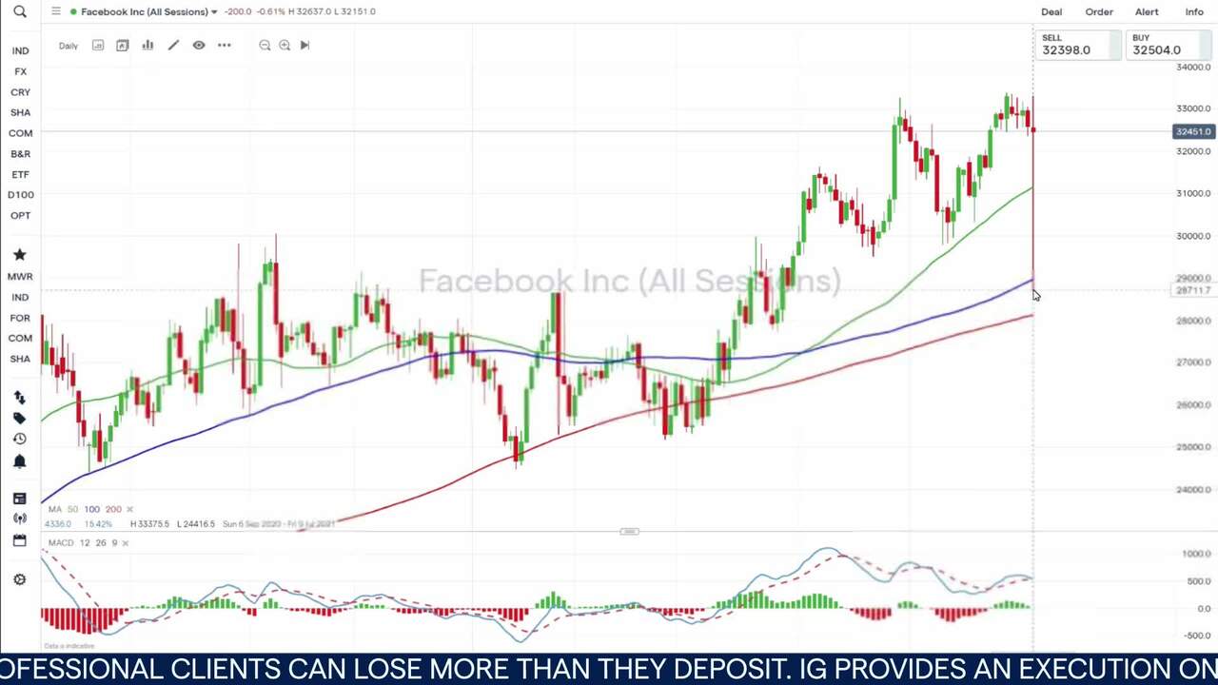Image resolution: width=1218 pixels, height=685 pixels.
Task: Open the up-down arrows positions icon
Action: pyautogui.click(x=20, y=398)
